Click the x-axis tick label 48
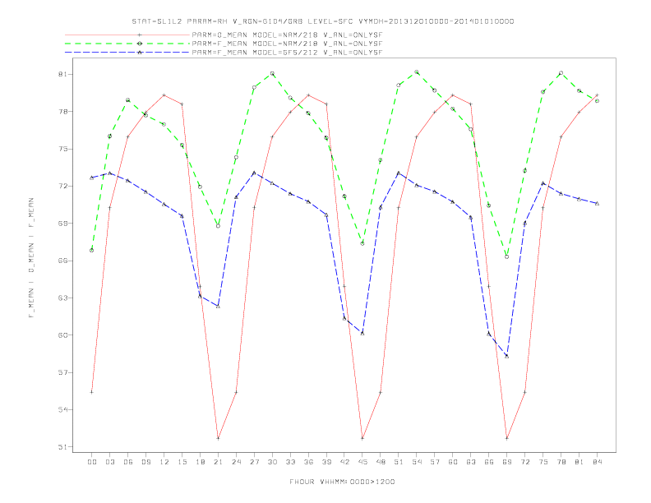651x503 pixels. [381, 462]
